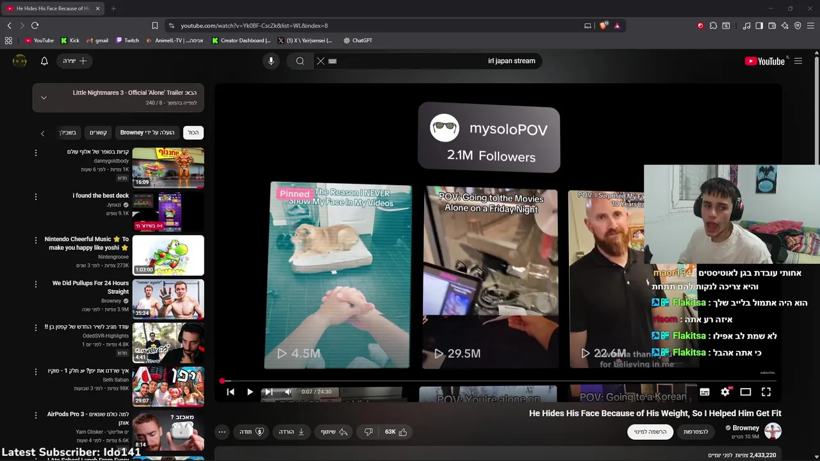The width and height of the screenshot is (820, 461).
Task: Bookmark this page with bookmark icon
Action: coord(154,26)
